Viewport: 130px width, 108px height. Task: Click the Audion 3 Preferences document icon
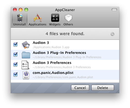[25, 65]
